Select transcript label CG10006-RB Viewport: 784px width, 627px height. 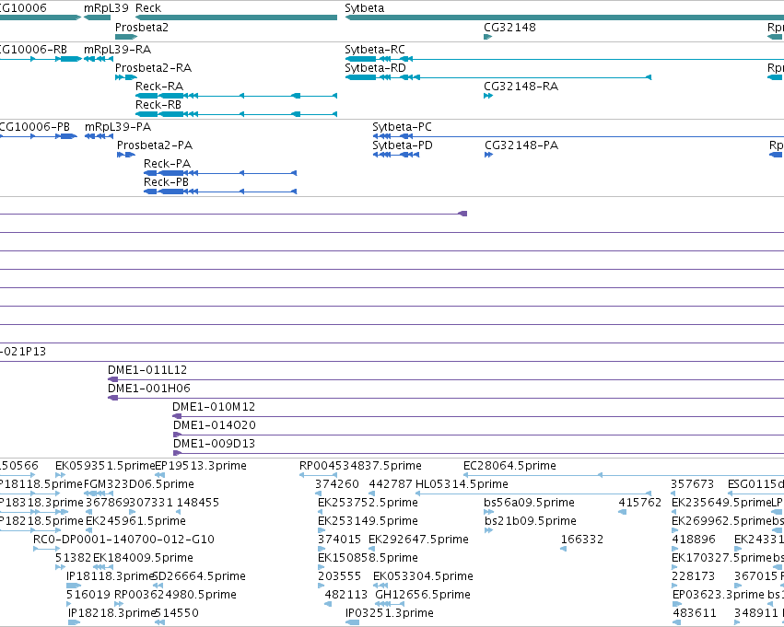(33, 49)
